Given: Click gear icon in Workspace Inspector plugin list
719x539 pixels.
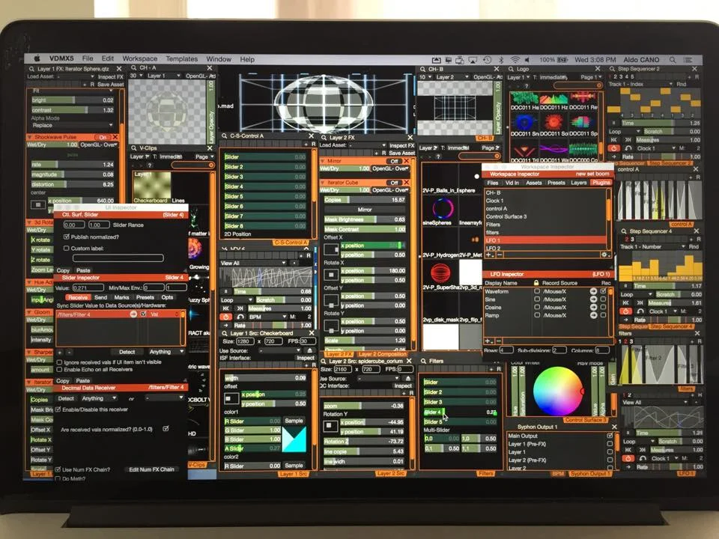Looking at the screenshot, I should 604,255.
